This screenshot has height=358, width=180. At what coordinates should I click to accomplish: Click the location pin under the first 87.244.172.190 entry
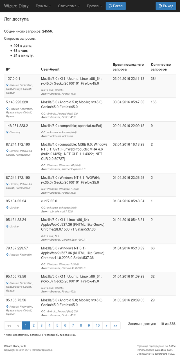coord(7,151)
